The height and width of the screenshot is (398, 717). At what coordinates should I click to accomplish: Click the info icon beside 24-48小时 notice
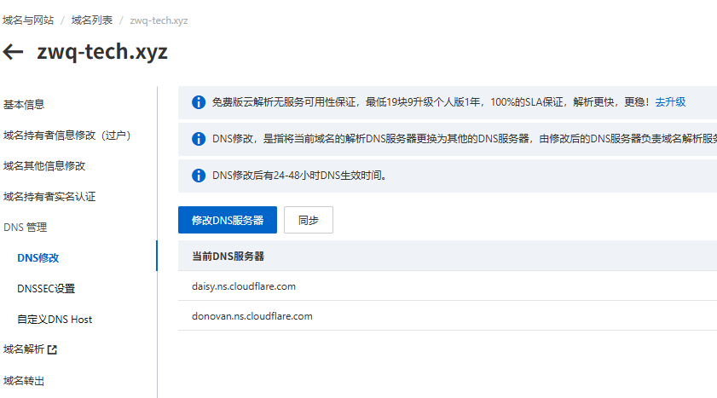point(199,176)
